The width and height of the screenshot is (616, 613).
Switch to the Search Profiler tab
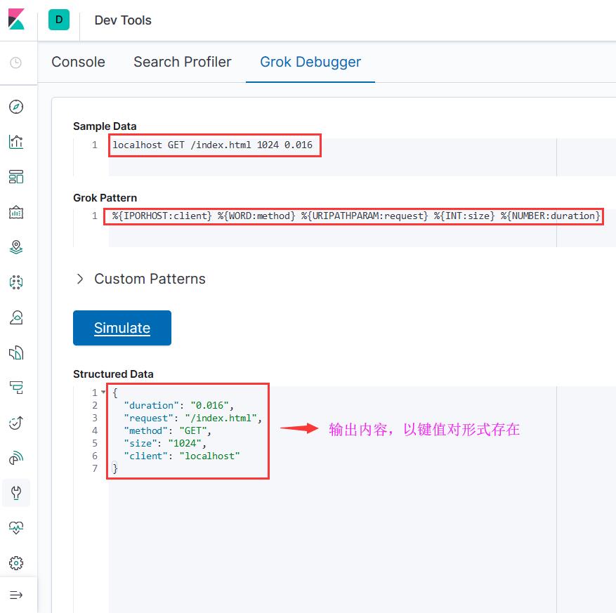tap(183, 62)
